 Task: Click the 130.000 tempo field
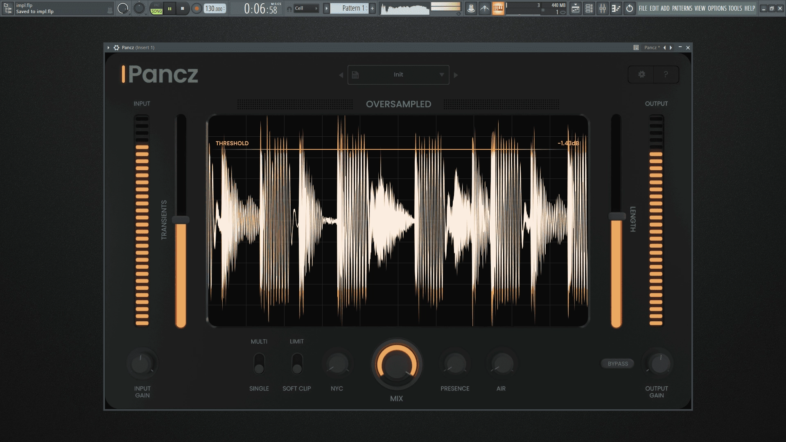tap(215, 8)
